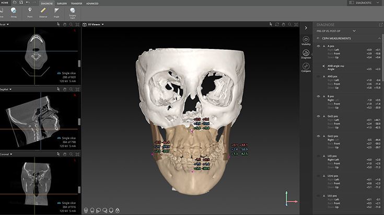Toggle visibility of ANS pos measurement
384x215 pixels.
tap(318, 76)
